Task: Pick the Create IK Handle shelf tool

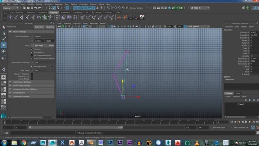Action: [x=21, y=17]
